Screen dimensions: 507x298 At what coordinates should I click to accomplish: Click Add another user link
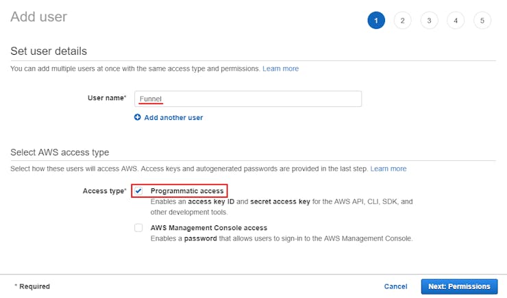coord(173,118)
